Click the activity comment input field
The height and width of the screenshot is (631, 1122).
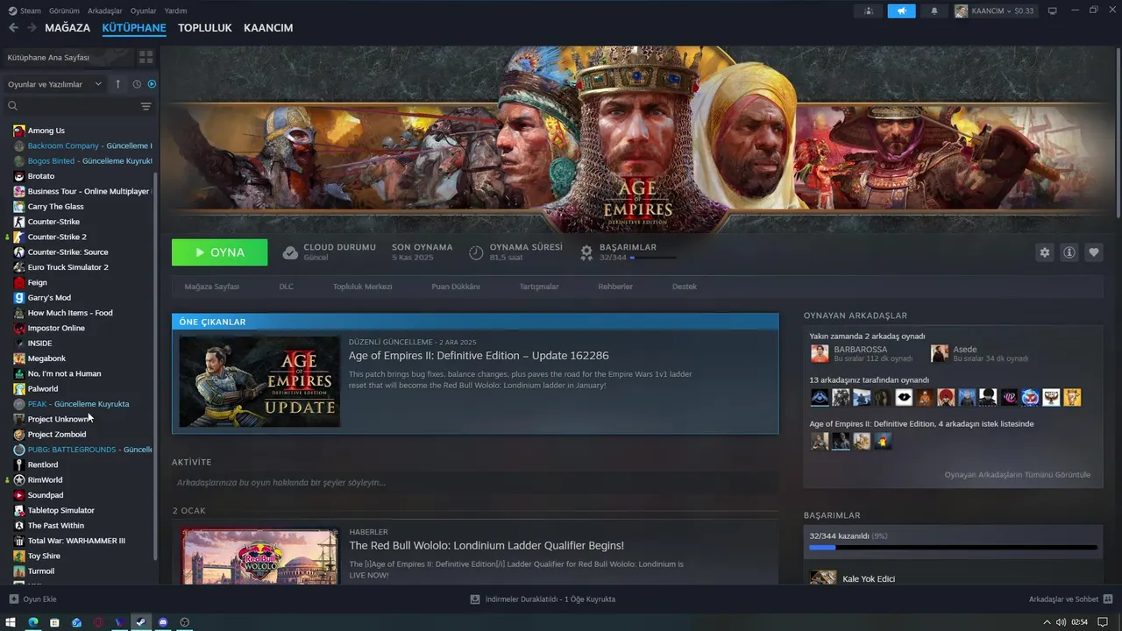[x=475, y=483]
